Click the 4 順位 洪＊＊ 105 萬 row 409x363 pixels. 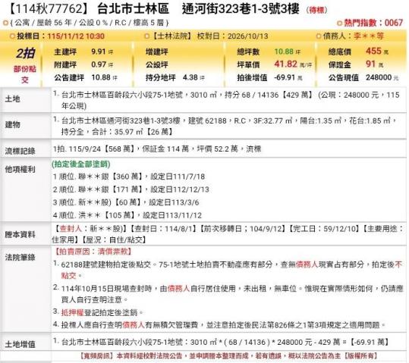[x=127, y=215]
